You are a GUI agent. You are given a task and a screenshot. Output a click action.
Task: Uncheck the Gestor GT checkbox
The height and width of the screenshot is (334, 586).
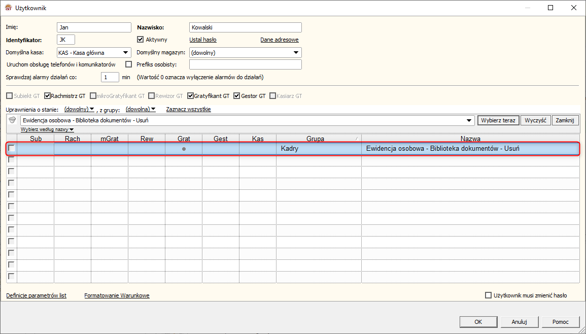click(x=236, y=96)
